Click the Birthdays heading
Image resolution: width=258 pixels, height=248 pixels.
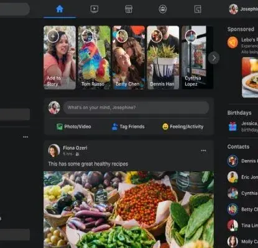pyautogui.click(x=239, y=113)
